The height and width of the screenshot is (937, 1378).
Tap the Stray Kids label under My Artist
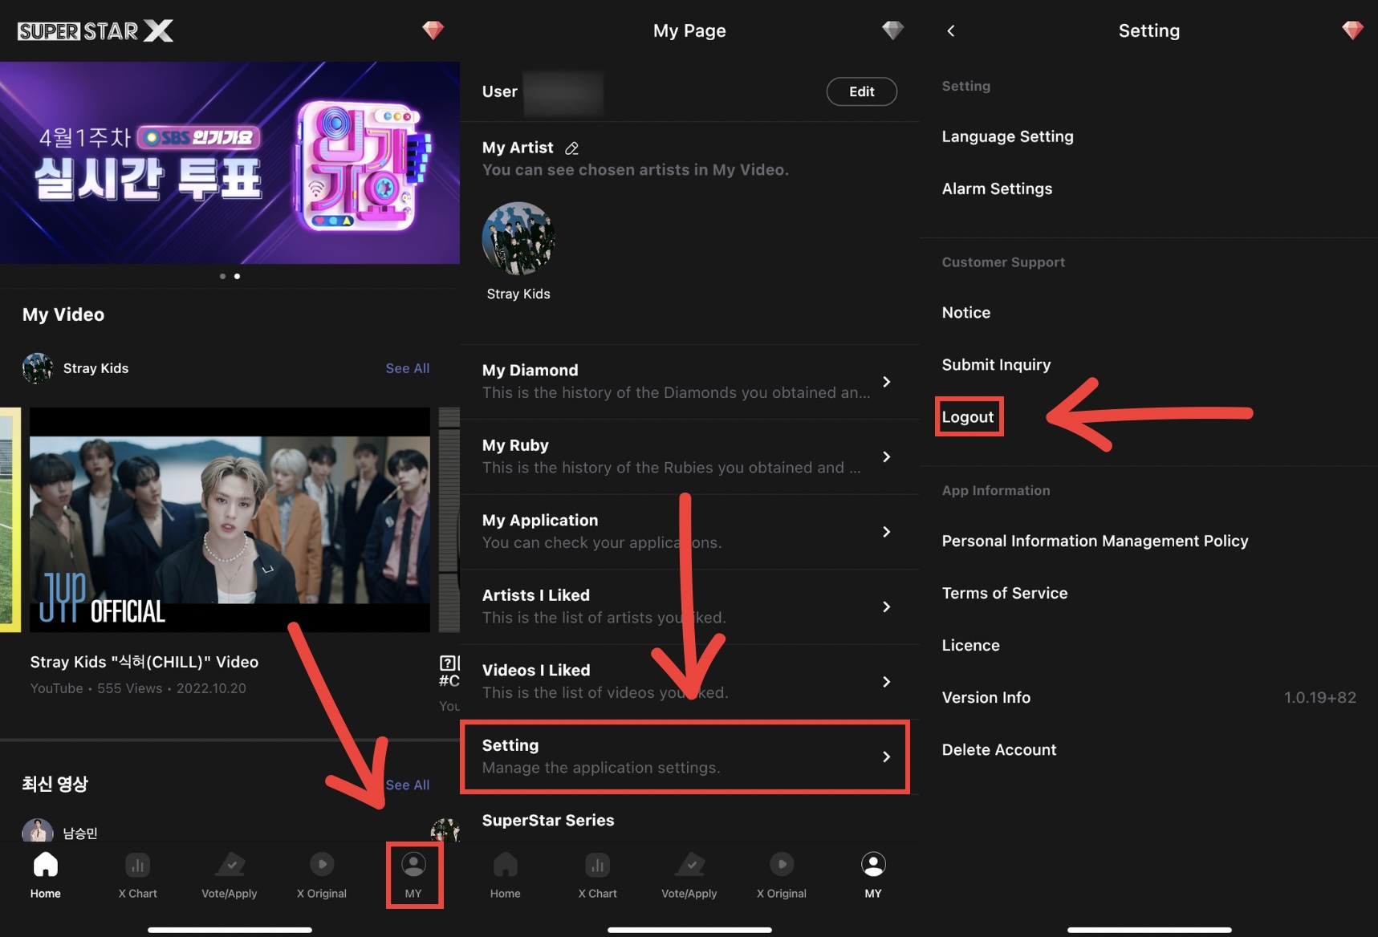pos(518,294)
